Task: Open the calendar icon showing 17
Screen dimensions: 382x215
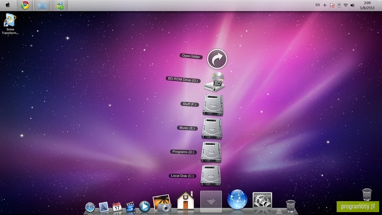Action: [117, 207]
